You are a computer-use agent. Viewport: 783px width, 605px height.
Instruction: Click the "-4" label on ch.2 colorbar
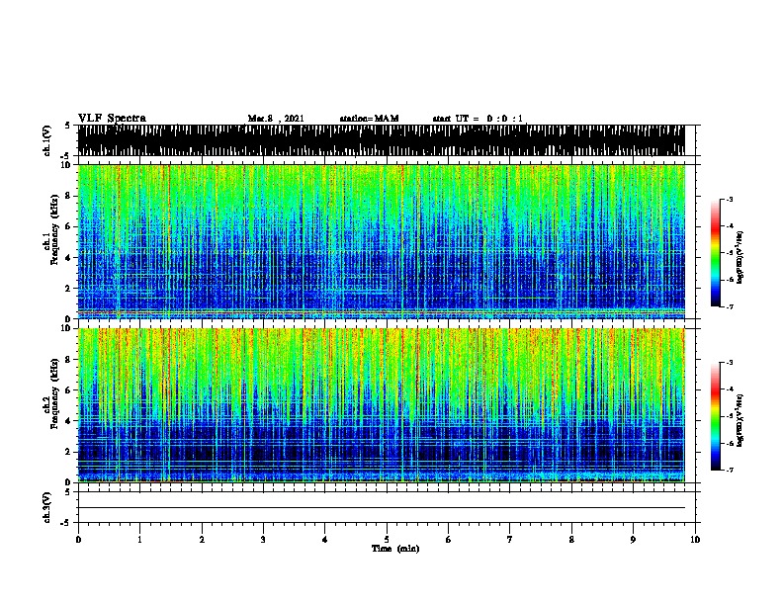click(x=729, y=389)
